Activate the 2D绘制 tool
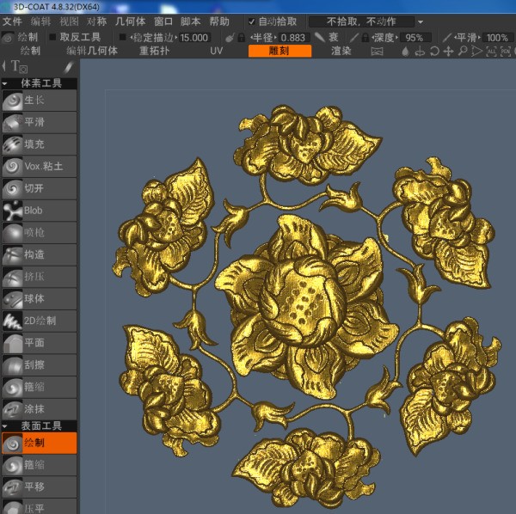The height and width of the screenshot is (514, 516). (x=39, y=321)
